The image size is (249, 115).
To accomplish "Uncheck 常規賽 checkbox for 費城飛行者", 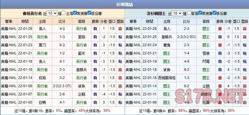I will click(75, 13).
